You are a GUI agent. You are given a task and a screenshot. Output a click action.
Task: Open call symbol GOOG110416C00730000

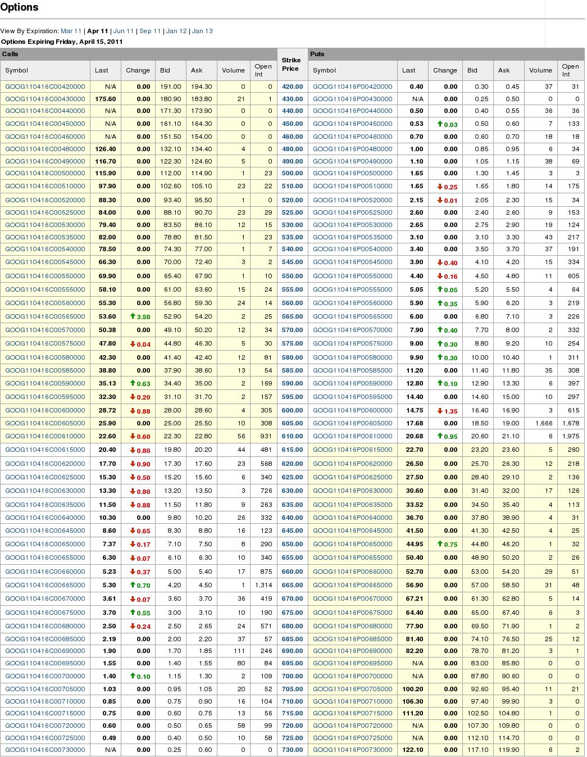coord(45,750)
